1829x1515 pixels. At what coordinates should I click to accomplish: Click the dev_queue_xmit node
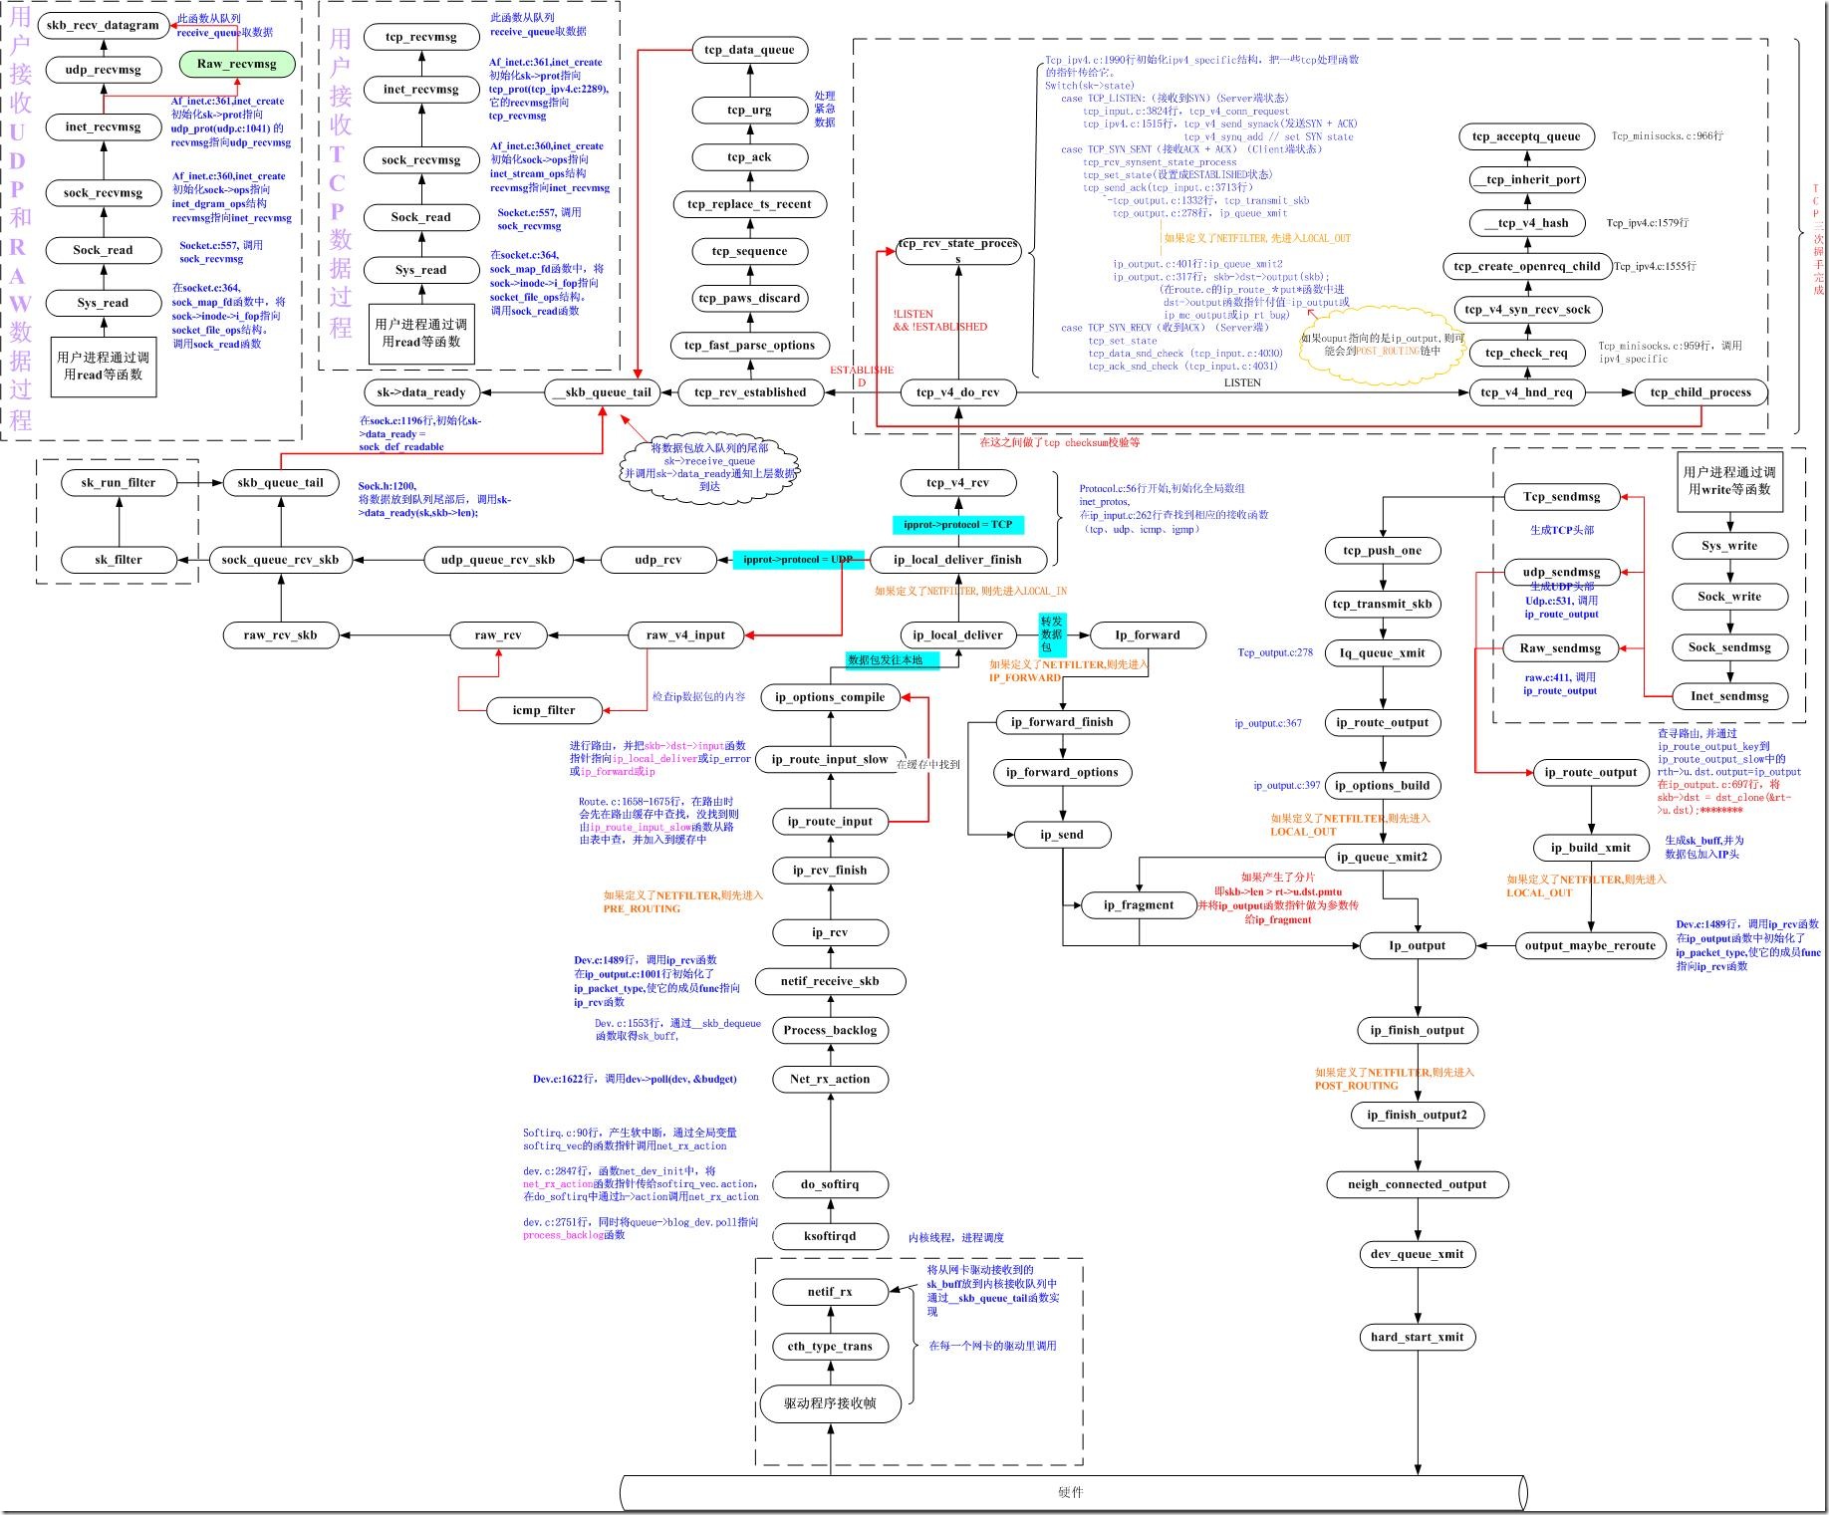[1417, 1254]
